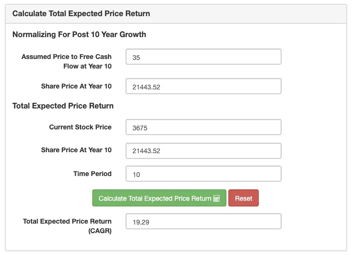This screenshot has height=255, width=352.
Task: Click Share Price At Year 10 field below Current Stock Price
Action: 204,151
